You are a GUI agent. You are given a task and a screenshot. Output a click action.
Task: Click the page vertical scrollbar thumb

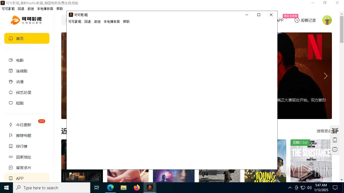click(342, 29)
